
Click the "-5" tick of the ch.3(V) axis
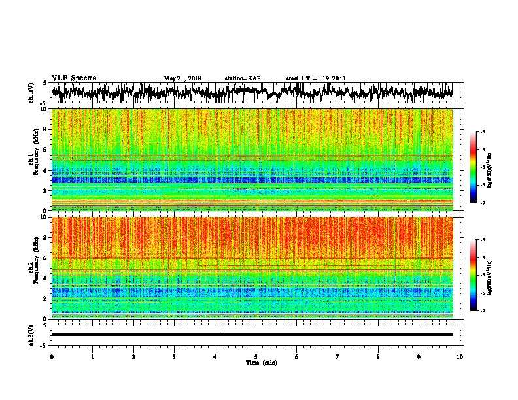[44, 346]
